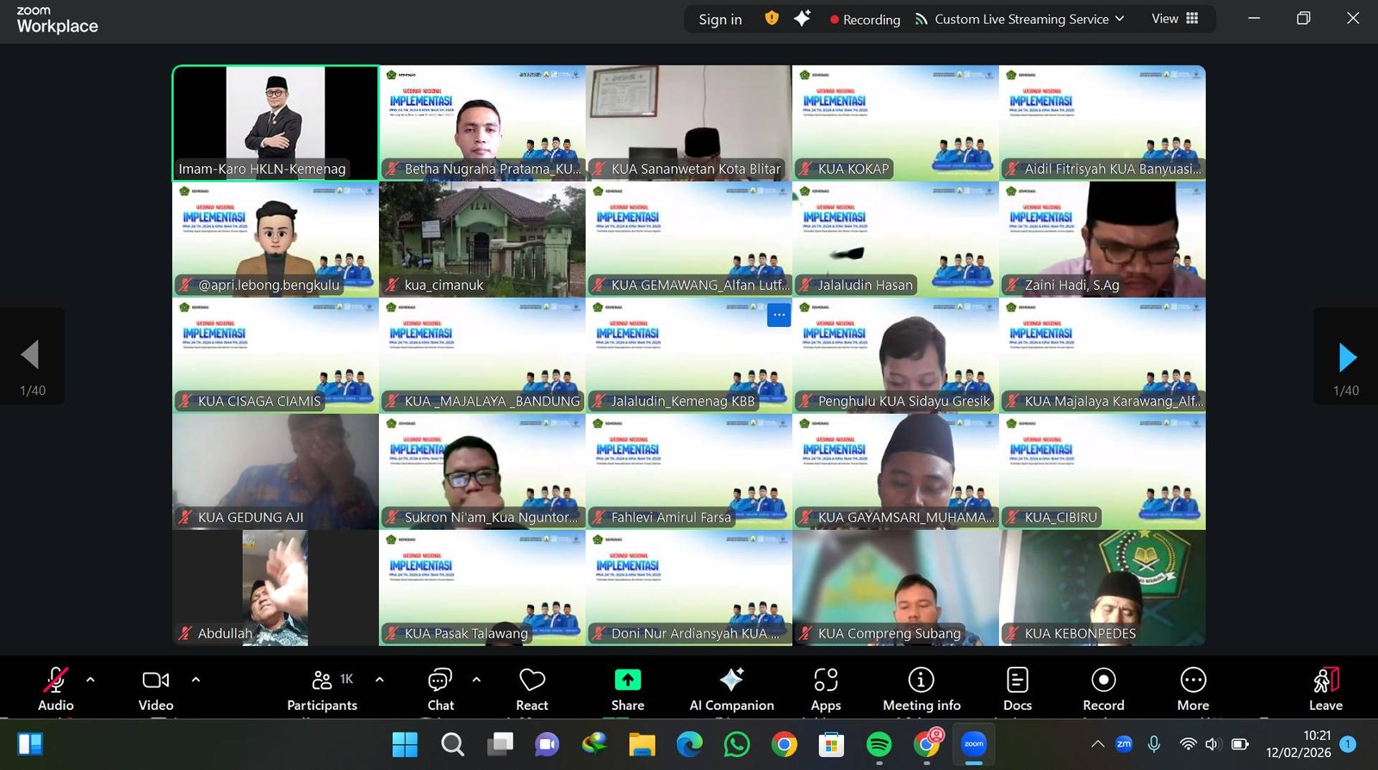
Task: Open Custom Live Streaming Service dropdown
Action: pyautogui.click(x=1021, y=19)
